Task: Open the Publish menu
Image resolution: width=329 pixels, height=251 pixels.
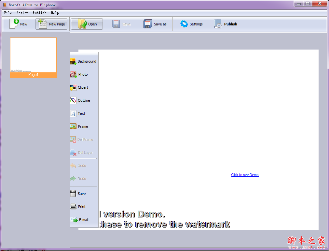Action: tap(39, 13)
